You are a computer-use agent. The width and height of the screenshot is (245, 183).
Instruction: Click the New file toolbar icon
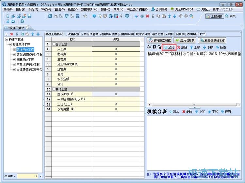[x=8, y=16]
